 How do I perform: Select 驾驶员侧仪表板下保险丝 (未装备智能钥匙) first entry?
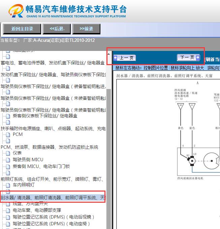(x=53, y=98)
